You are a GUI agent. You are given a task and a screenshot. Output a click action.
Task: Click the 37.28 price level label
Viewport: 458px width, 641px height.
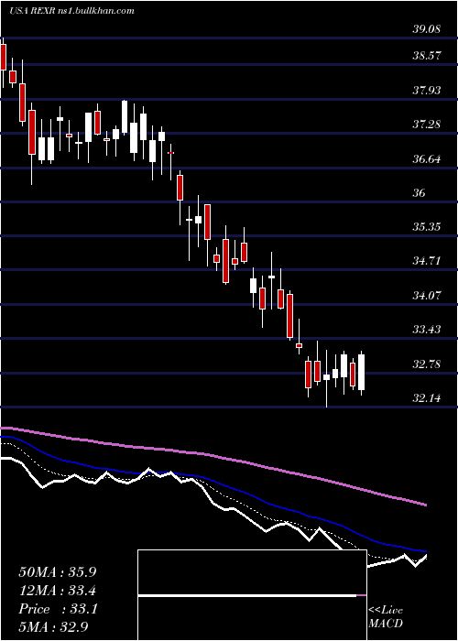point(427,124)
